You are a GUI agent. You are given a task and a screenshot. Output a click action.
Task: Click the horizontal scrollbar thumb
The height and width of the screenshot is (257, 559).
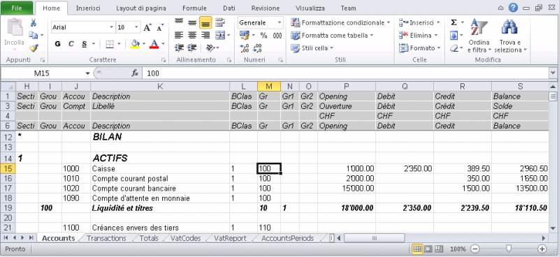(375, 238)
